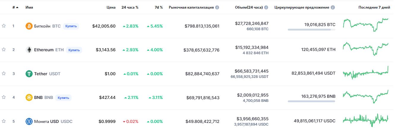Screen dimensions: 398x133
Task: Sort by Цена column header
Action: [111, 7]
